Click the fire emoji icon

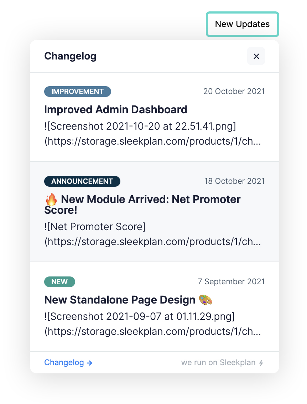click(51, 199)
